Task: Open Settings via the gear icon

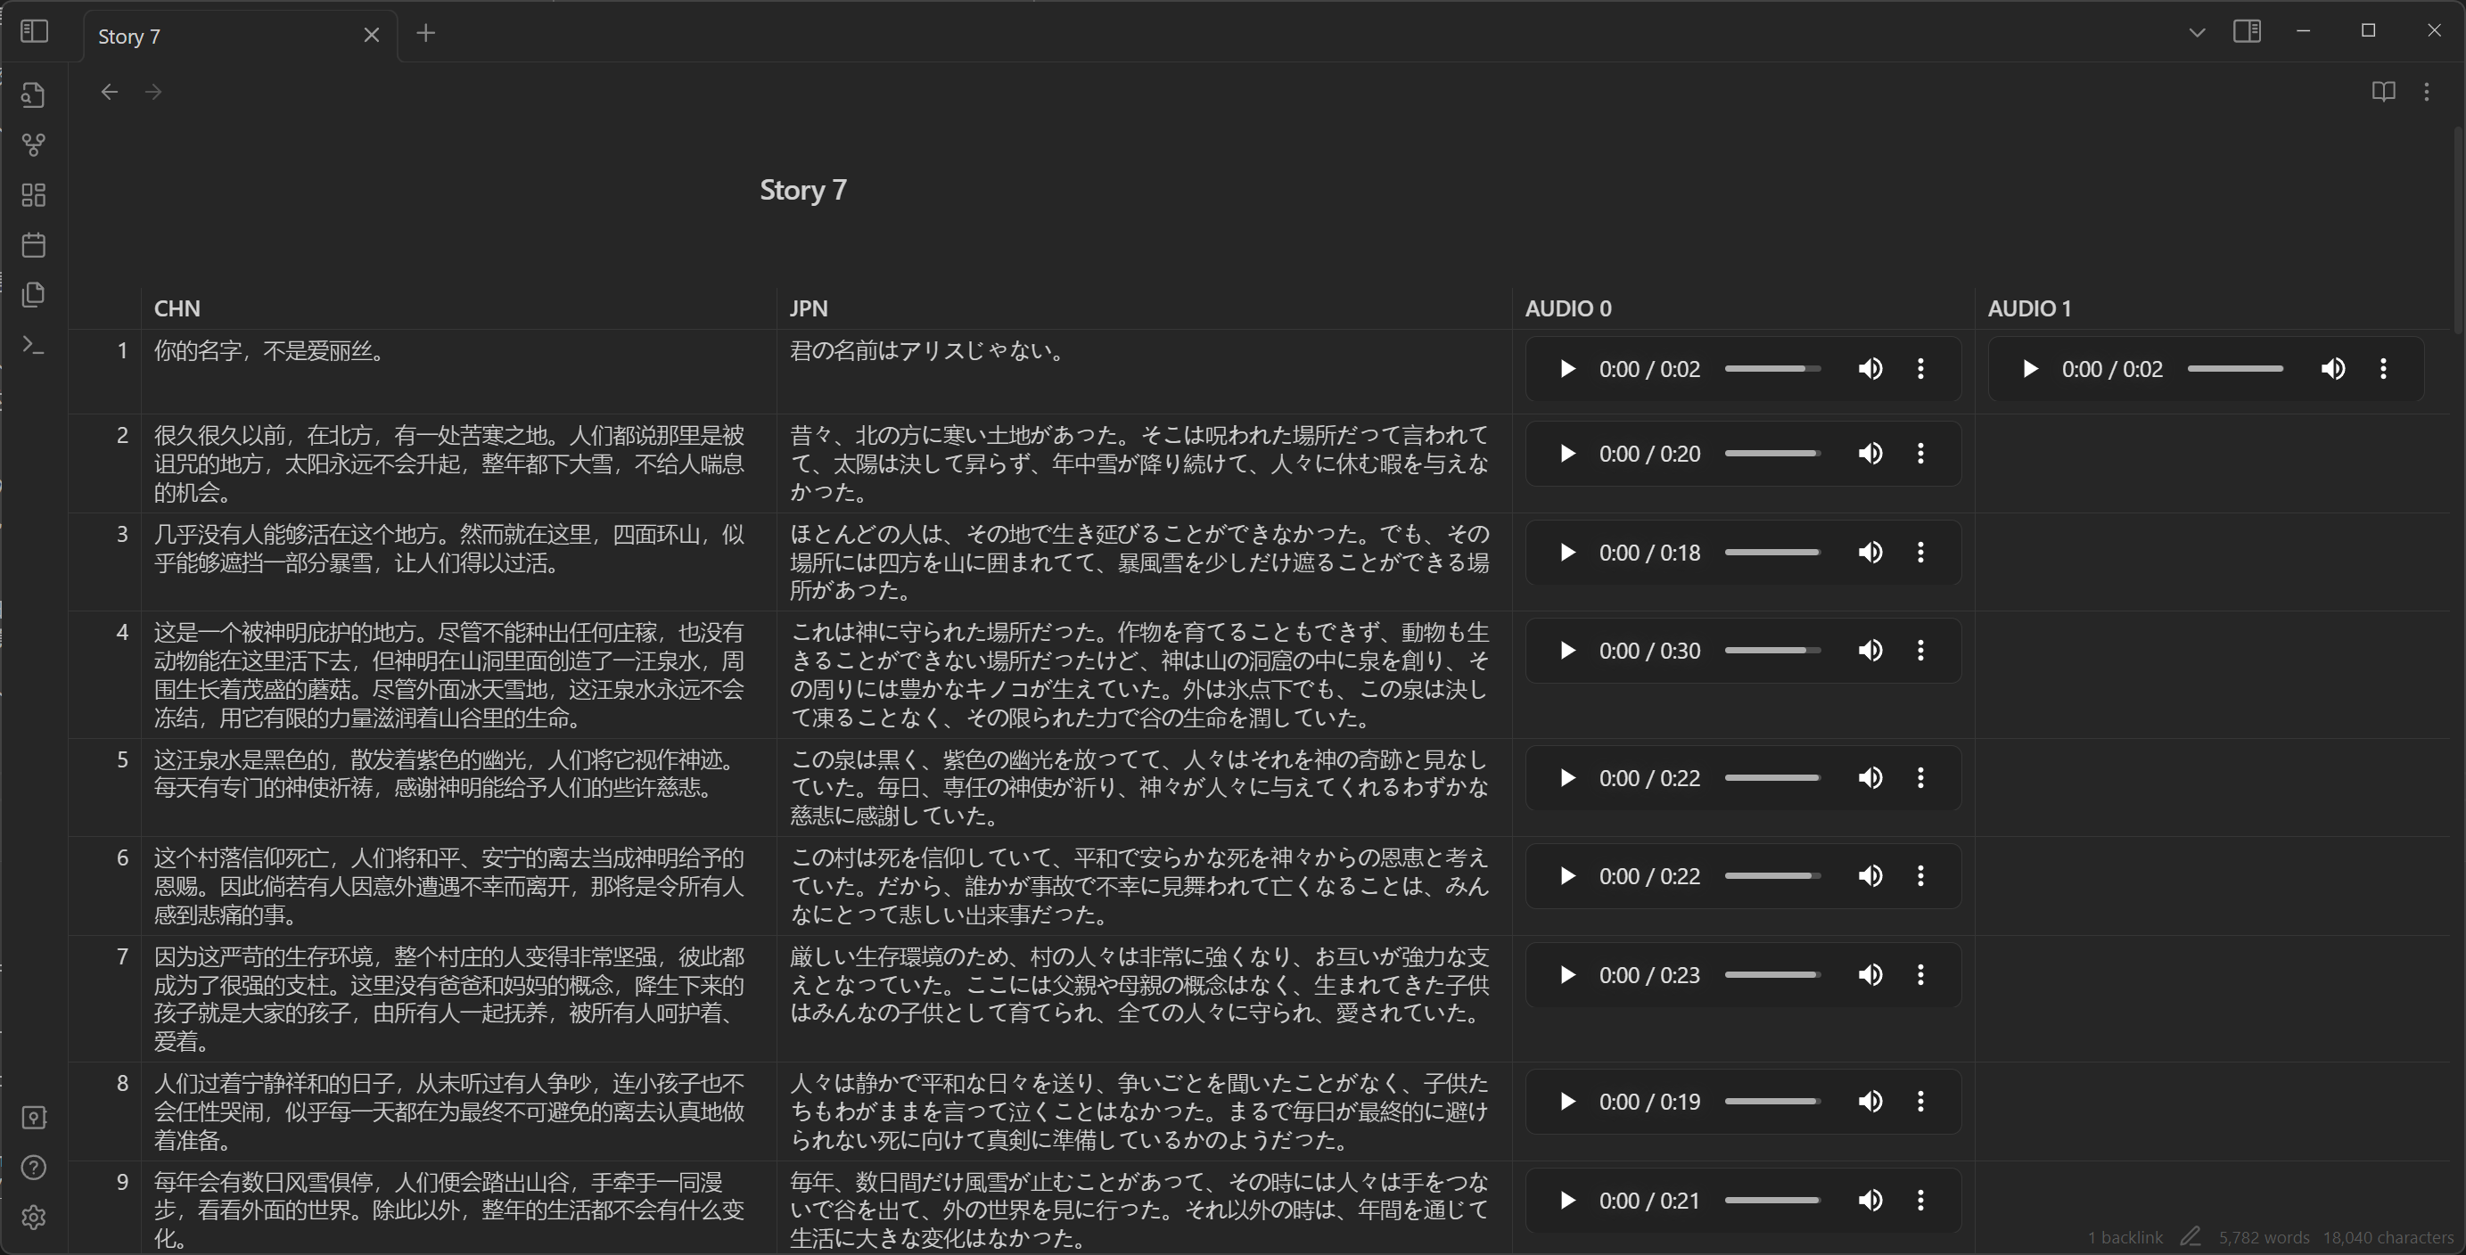Action: click(x=34, y=1217)
